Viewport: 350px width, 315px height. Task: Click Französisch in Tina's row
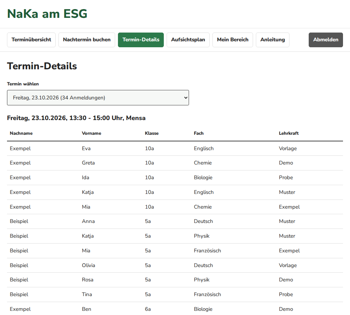click(207, 294)
